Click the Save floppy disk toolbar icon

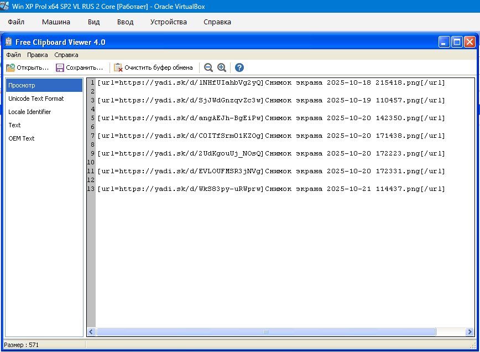pyautogui.click(x=60, y=68)
